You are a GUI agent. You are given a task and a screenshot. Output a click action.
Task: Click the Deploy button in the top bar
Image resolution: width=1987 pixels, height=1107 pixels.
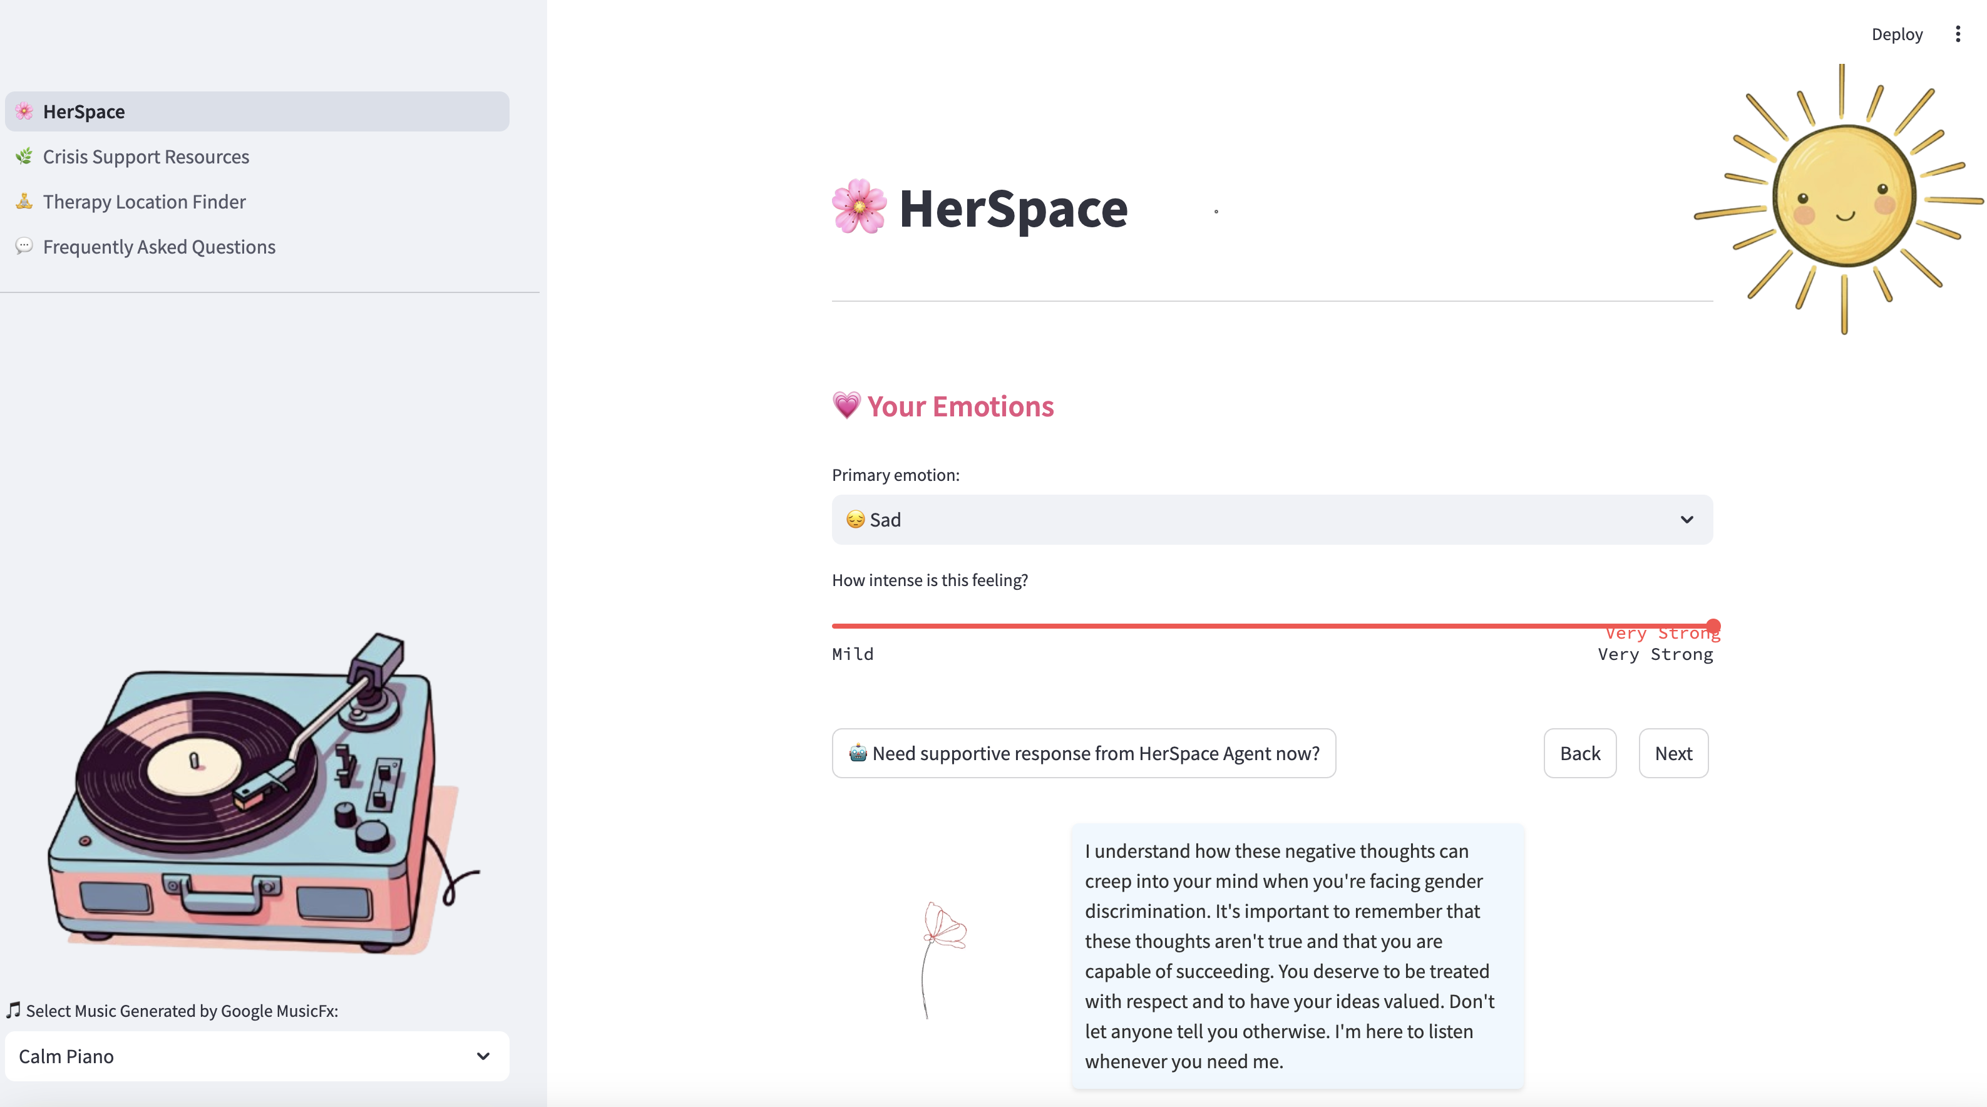1897,34
